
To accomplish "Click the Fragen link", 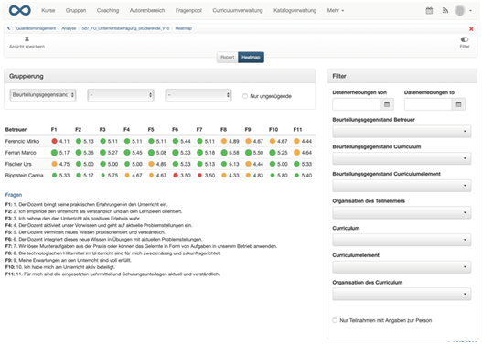I will coord(14,195).
